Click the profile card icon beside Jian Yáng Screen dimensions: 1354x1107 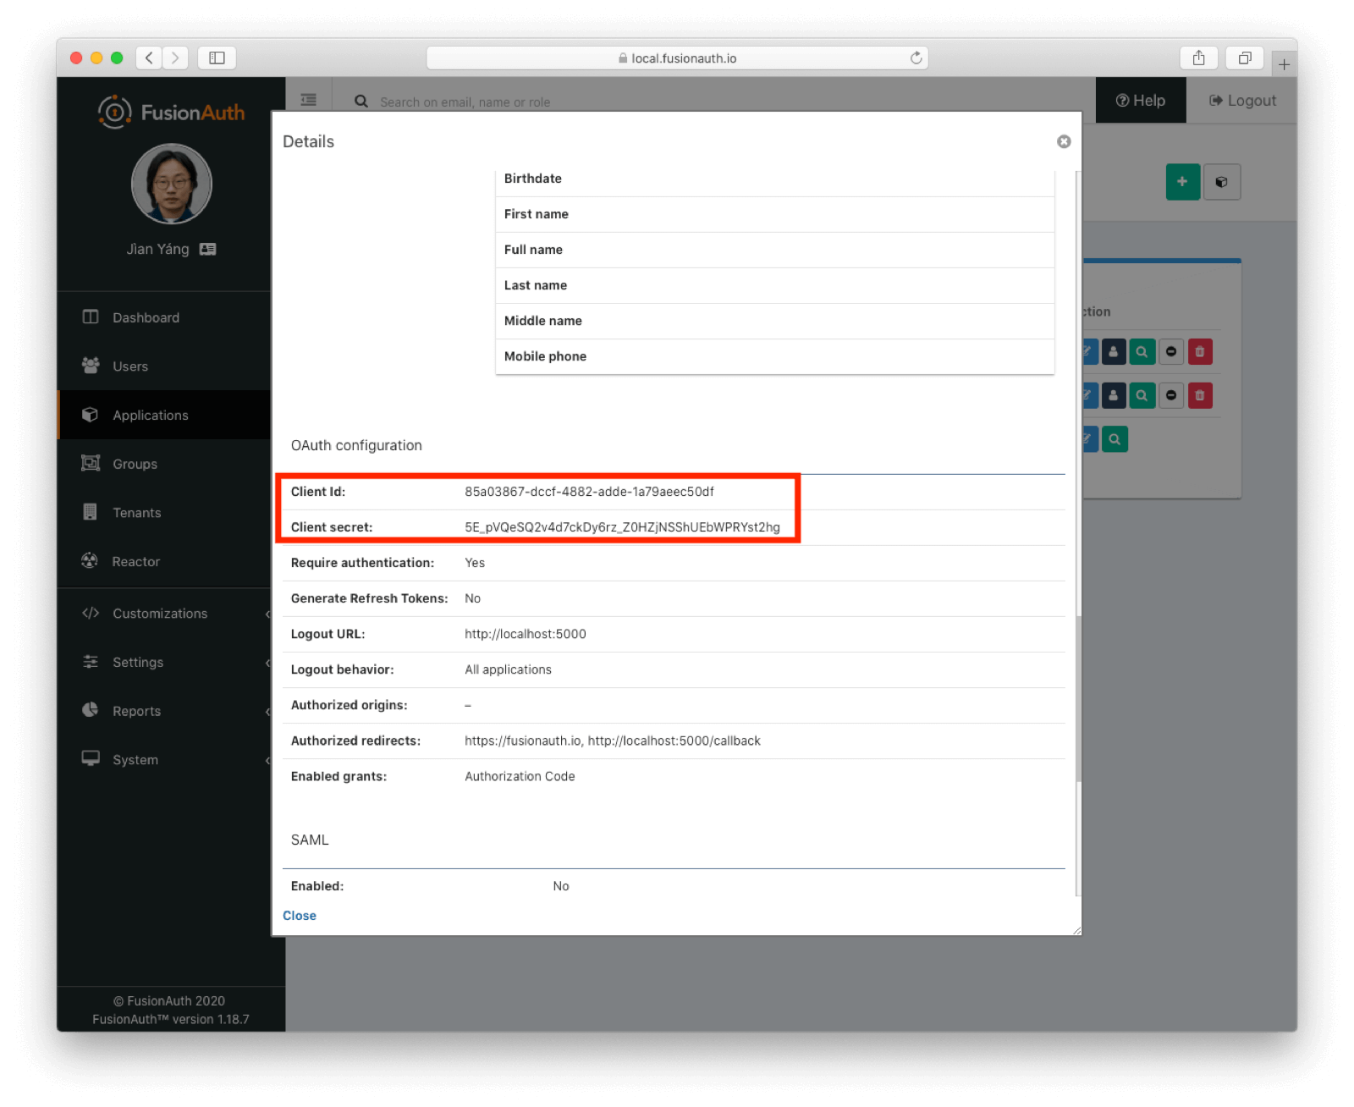click(207, 249)
